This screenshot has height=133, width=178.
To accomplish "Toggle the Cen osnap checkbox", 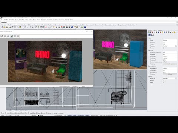I will pyautogui.click(x=21, y=113).
